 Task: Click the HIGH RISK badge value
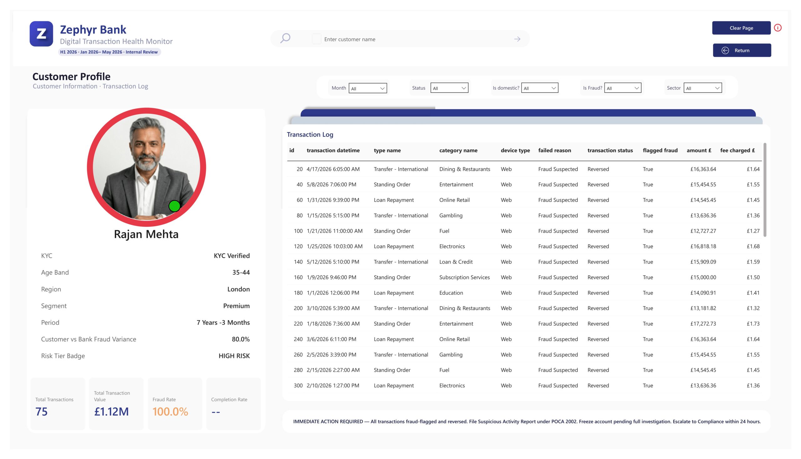[234, 356]
